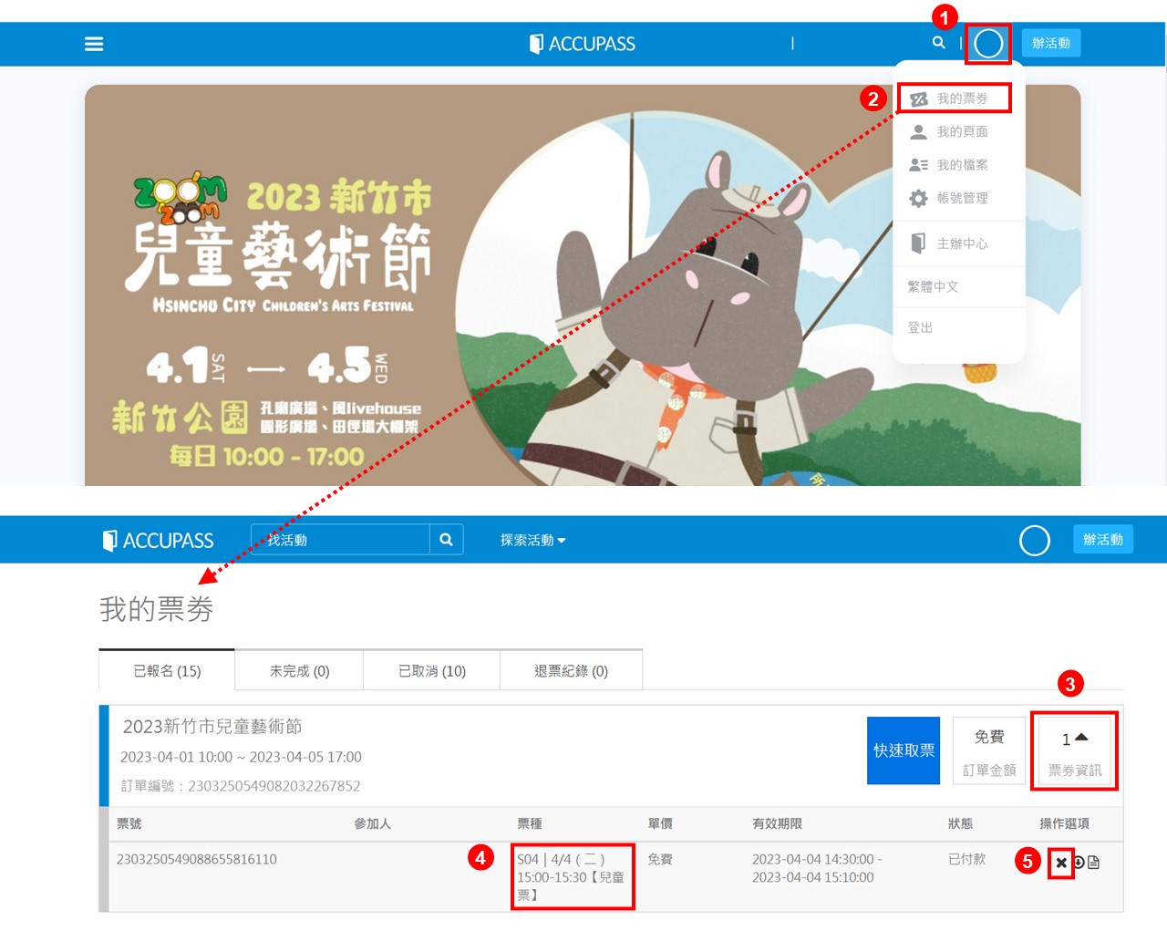The image size is (1167, 931).
Task: Click the ACCUPASS logo in top header
Action: (x=583, y=44)
